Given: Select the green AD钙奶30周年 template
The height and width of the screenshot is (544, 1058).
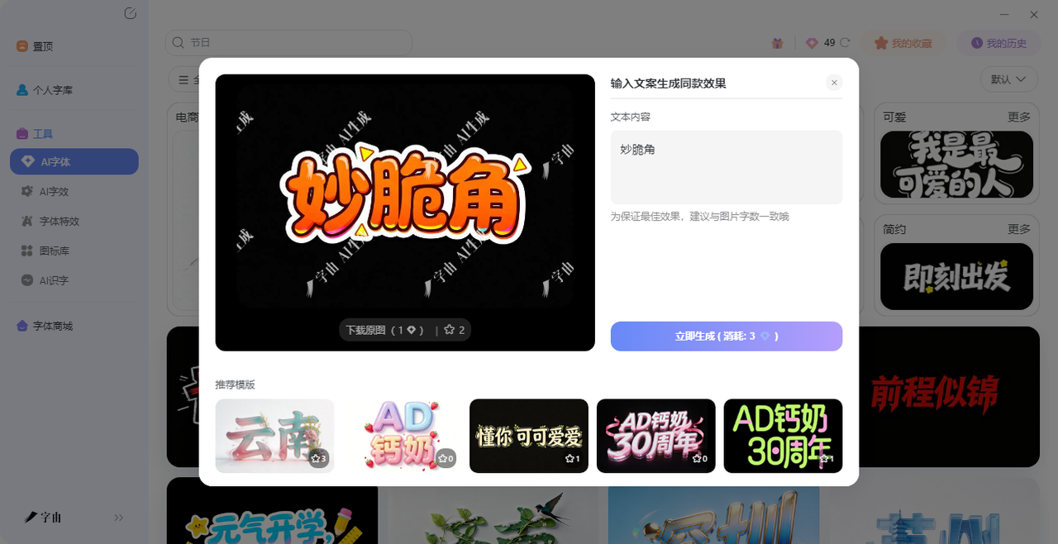Looking at the screenshot, I should [782, 436].
